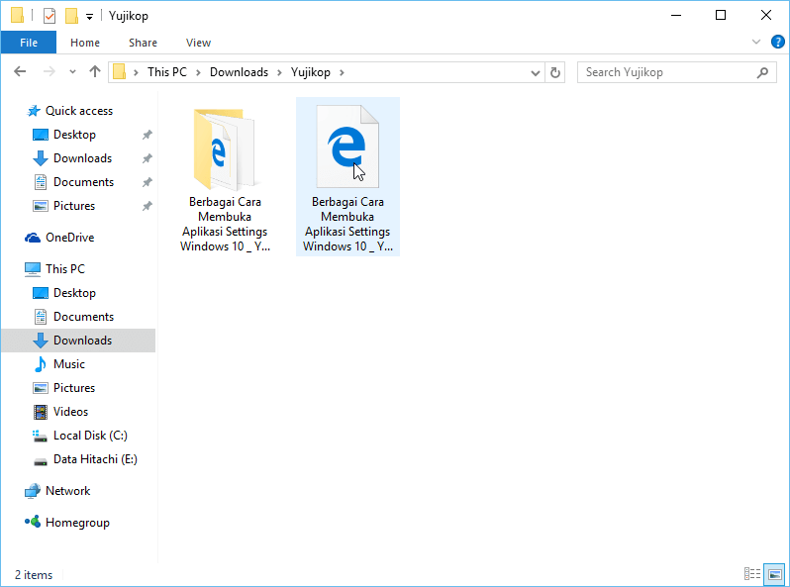790x587 pixels.
Task: Select the Edge HTML file Berbagai Cara Membuka
Action: click(347, 177)
